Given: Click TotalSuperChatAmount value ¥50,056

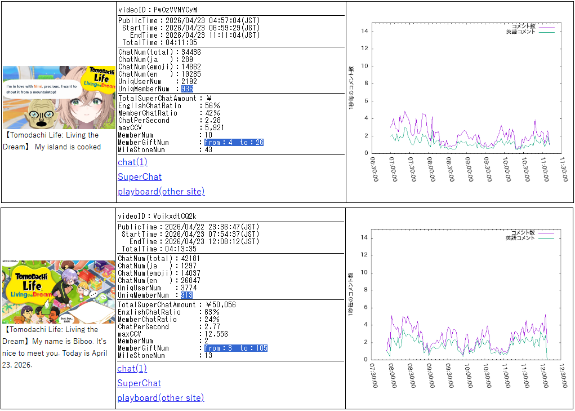Looking at the screenshot, I should 220,305.
